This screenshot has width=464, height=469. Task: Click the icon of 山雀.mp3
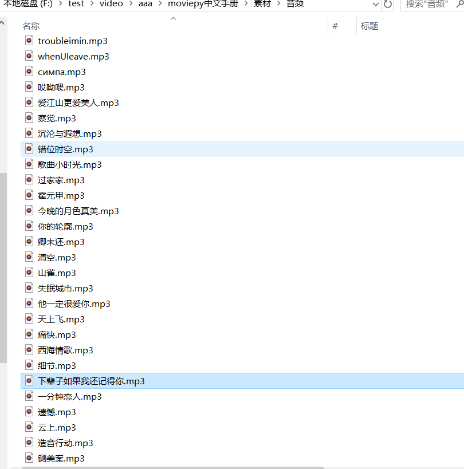(x=29, y=273)
